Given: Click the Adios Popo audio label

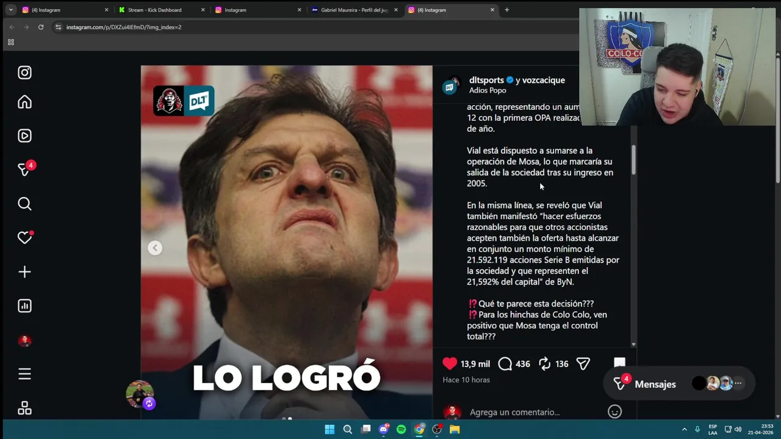Looking at the screenshot, I should (488, 90).
